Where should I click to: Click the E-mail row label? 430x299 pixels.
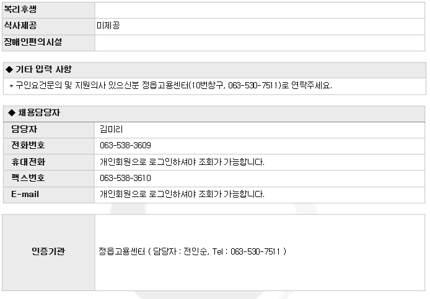point(26,194)
